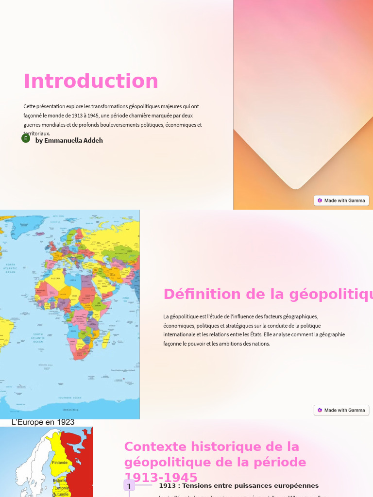The image size is (373, 497).
Task: Click the L'Europe en 1923 map image
Action: tap(47, 458)
